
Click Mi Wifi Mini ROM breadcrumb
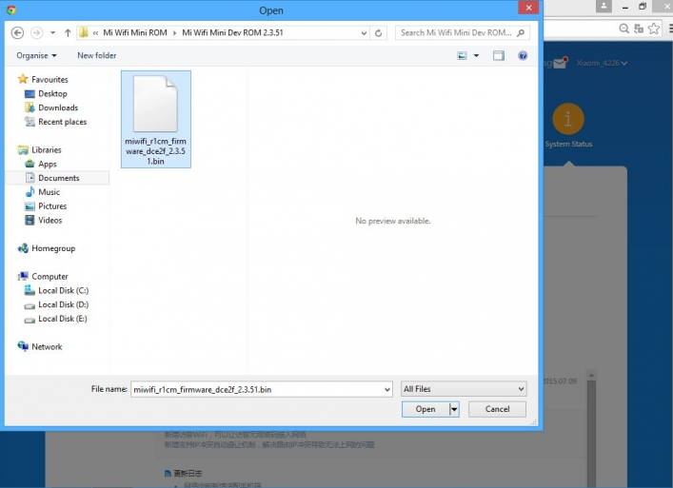click(135, 32)
